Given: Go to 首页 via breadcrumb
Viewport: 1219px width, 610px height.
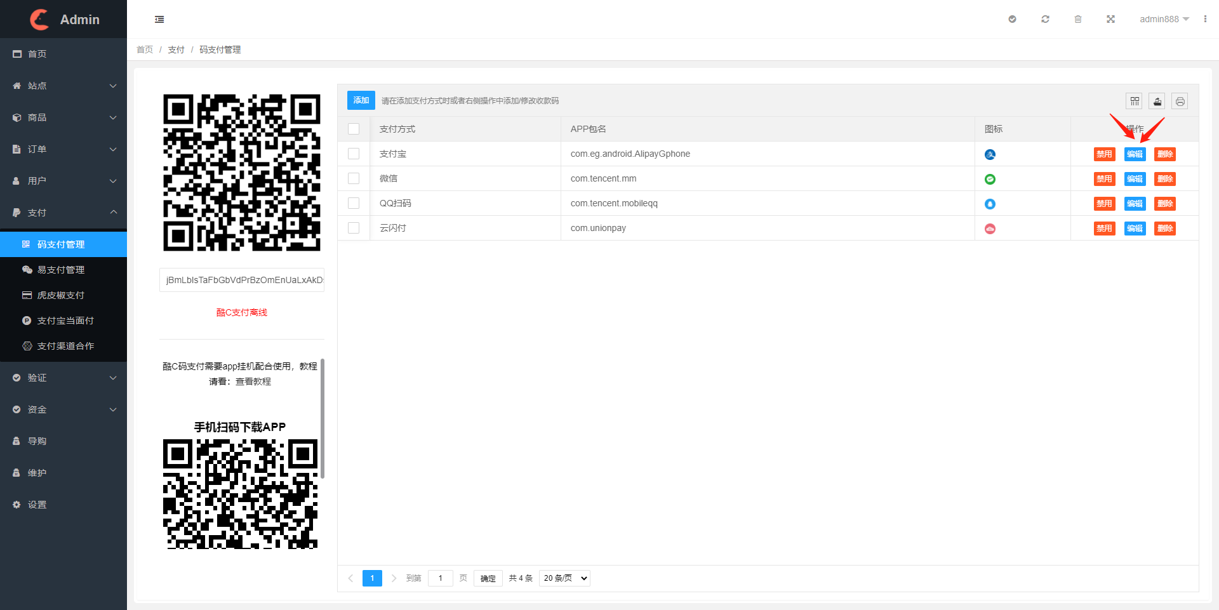Looking at the screenshot, I should [145, 50].
